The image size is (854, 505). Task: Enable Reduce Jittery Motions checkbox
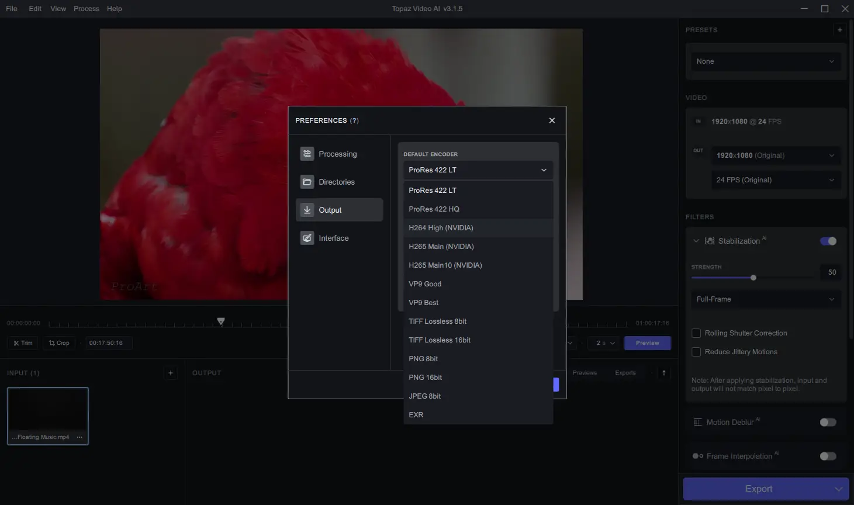[x=696, y=352]
